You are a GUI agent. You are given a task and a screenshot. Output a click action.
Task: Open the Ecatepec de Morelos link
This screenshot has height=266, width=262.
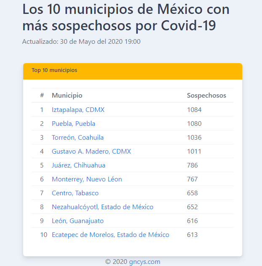(110, 235)
